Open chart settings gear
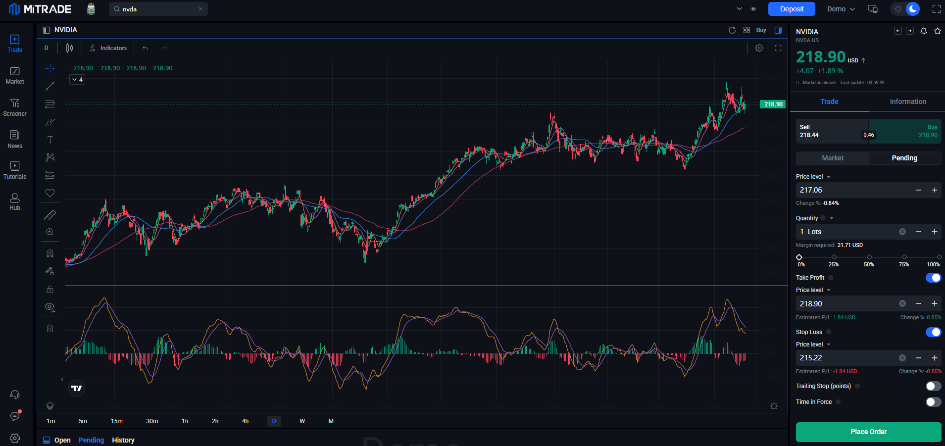This screenshot has width=945, height=446. tap(759, 48)
